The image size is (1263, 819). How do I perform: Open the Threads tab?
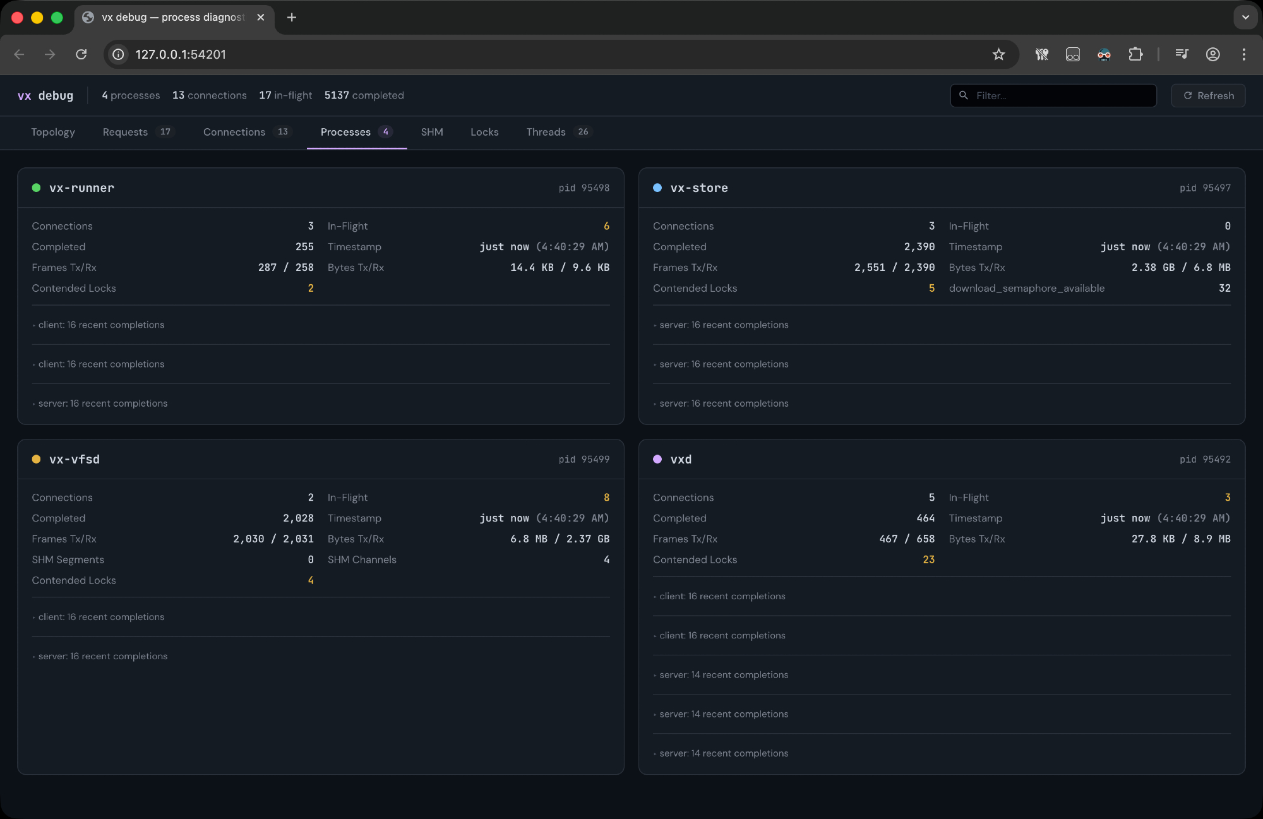[546, 132]
